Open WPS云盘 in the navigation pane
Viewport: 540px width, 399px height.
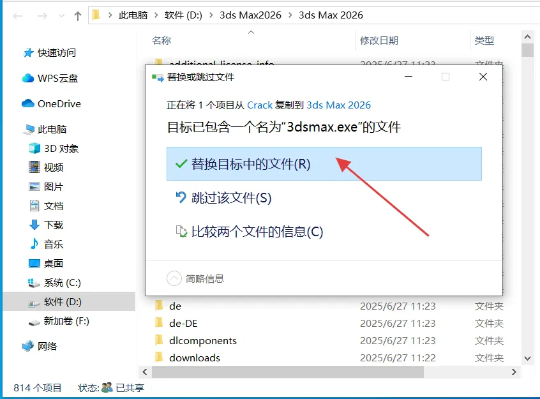tap(50, 79)
